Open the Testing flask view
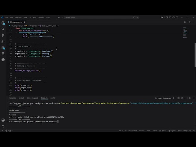This screenshot has height=147, width=196. click(3, 54)
